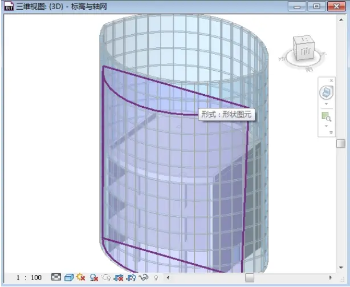Open the Rendering Dialog teapot icon

(x=106, y=278)
